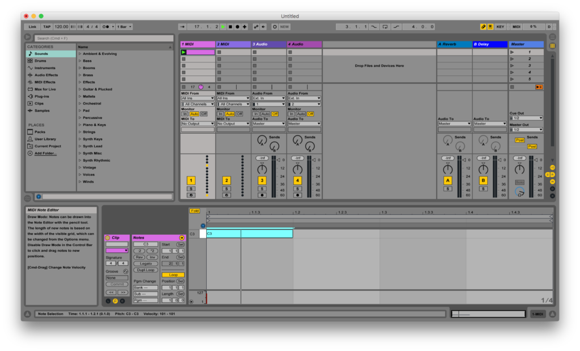Enable MIDI Arrangement Overdub plus icon

coord(244,26)
